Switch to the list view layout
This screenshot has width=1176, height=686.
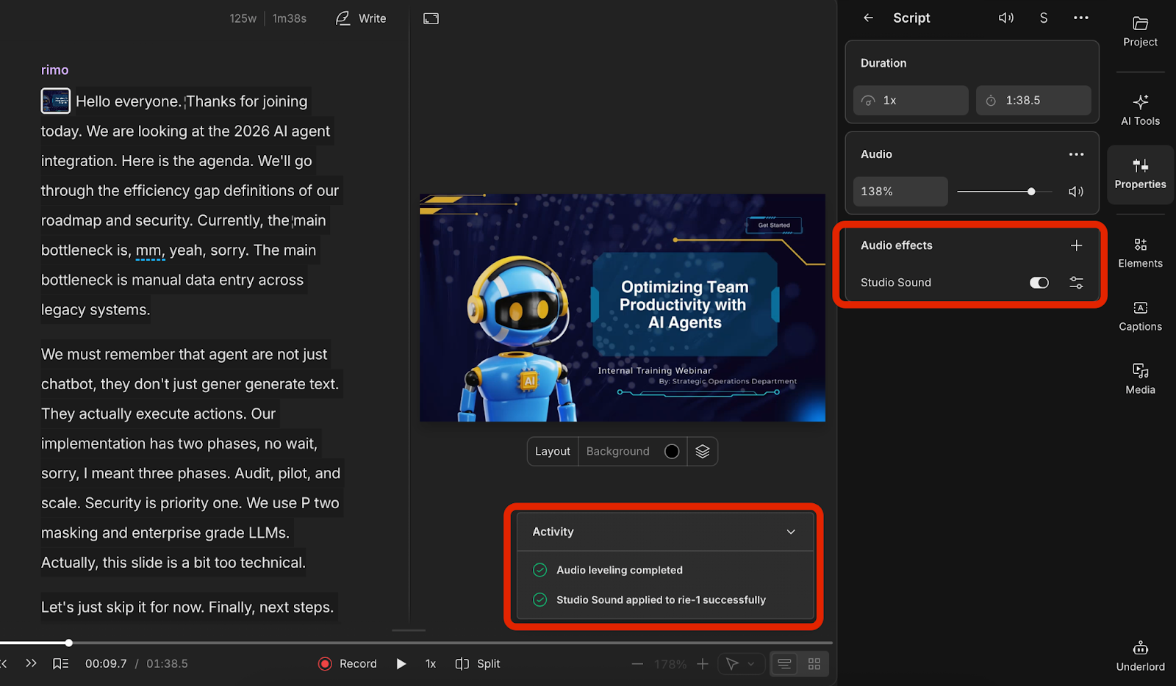[x=784, y=664]
